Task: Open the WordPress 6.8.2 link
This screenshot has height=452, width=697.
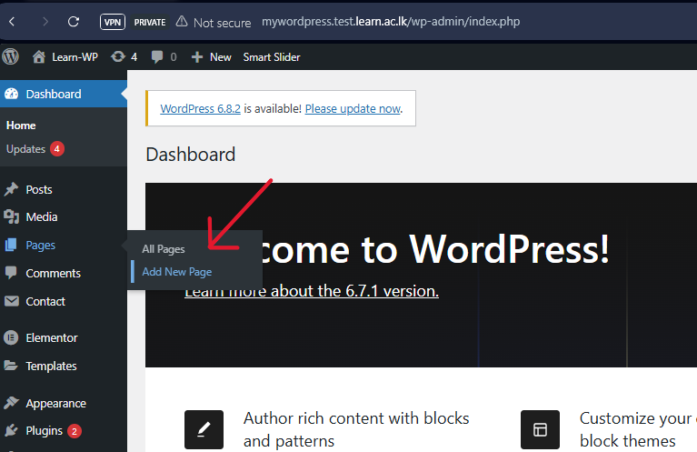Action: coord(200,108)
